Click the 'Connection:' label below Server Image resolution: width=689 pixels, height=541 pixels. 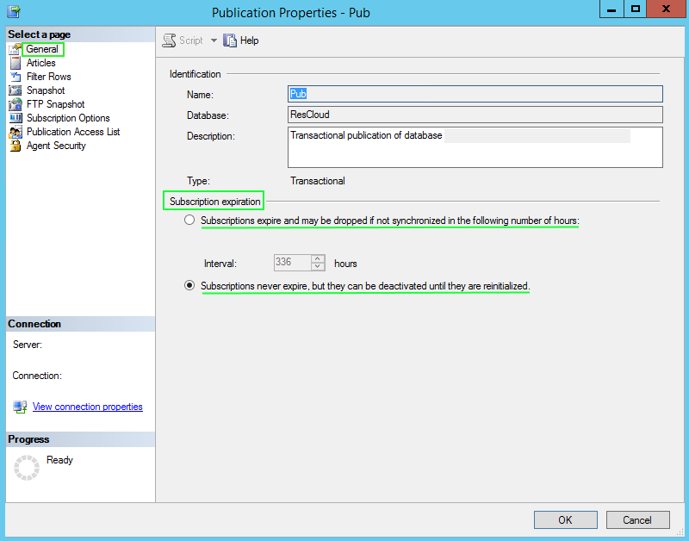(37, 376)
